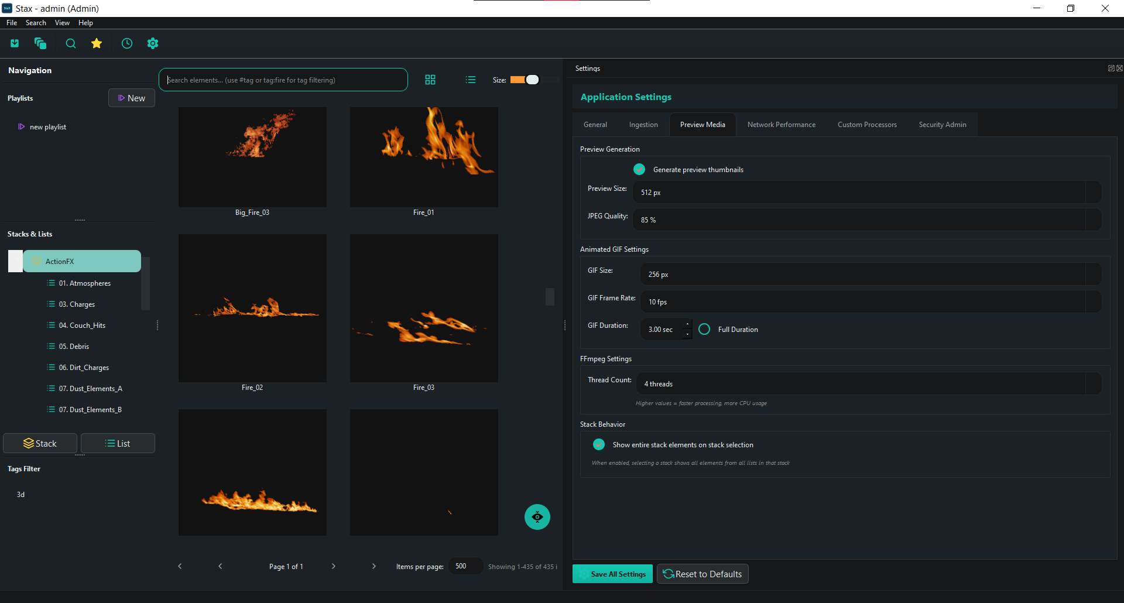Click the floating eye preview button
The width and height of the screenshot is (1124, 603).
pos(537,517)
